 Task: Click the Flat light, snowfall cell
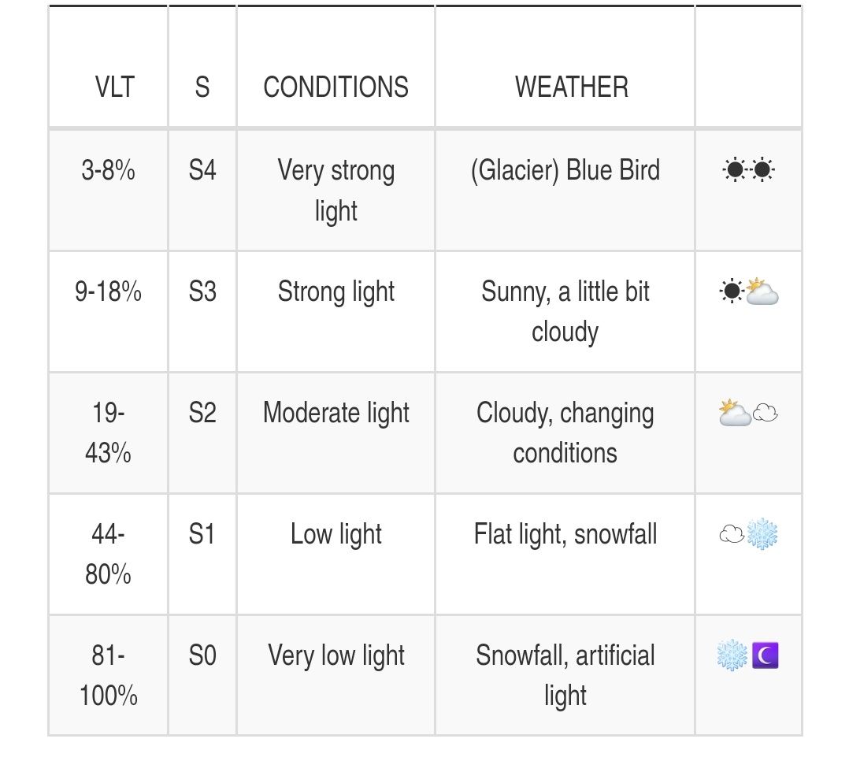[565, 535]
